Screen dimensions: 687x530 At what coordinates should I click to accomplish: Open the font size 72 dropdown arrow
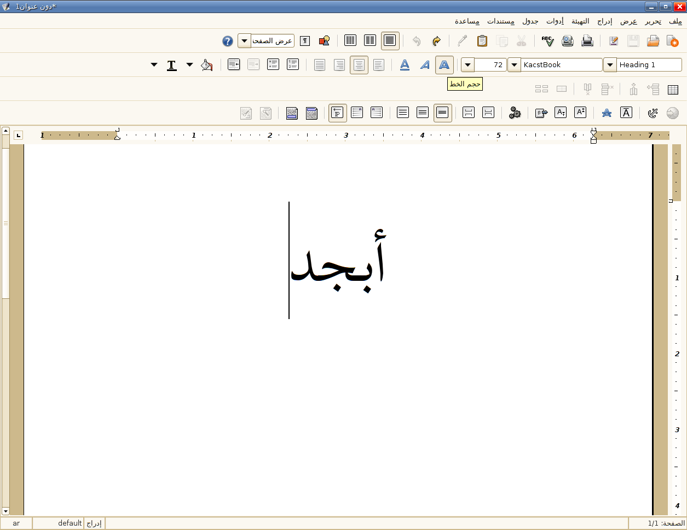point(467,65)
